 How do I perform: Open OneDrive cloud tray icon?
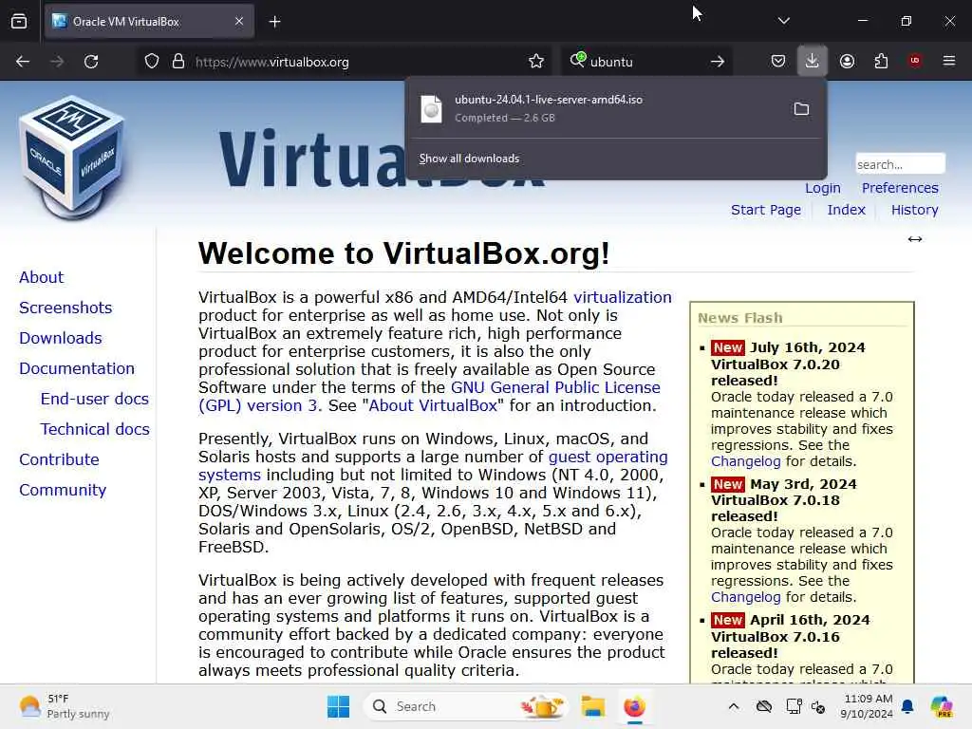point(764,706)
